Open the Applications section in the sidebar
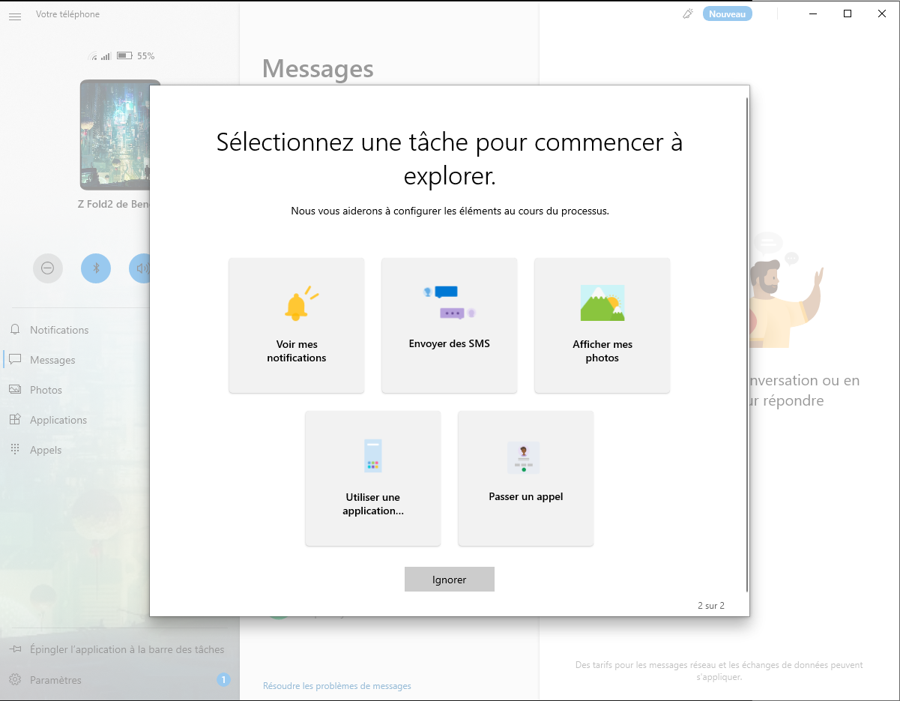This screenshot has width=900, height=701. pyautogui.click(x=58, y=419)
